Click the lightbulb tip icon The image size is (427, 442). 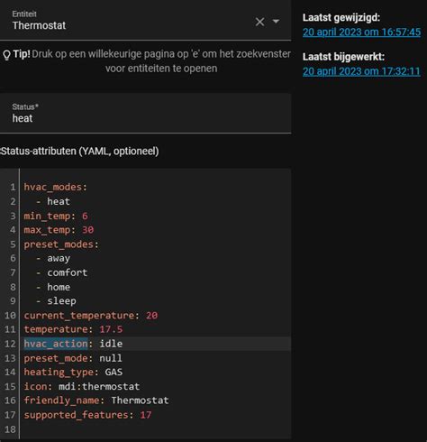click(x=6, y=55)
